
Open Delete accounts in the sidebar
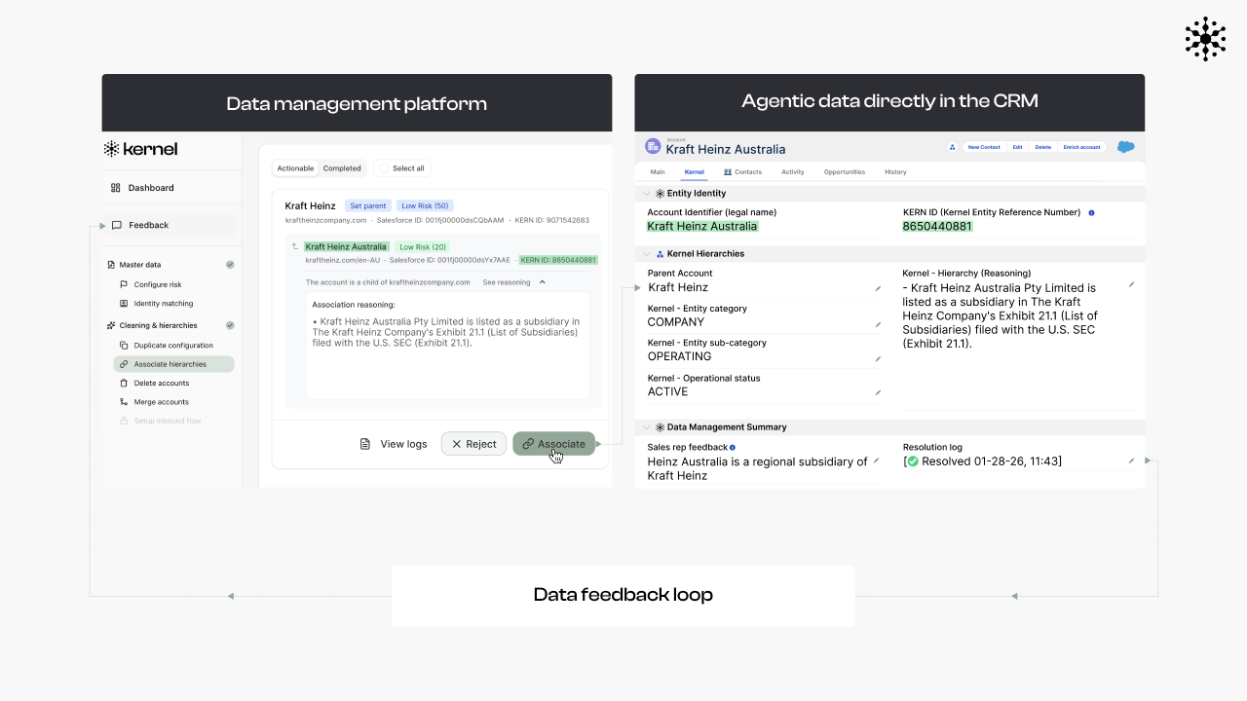tap(154, 384)
